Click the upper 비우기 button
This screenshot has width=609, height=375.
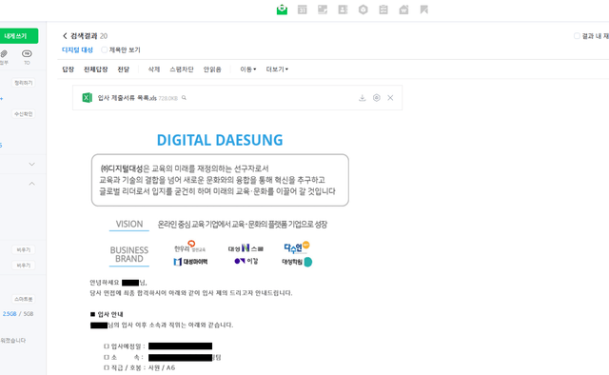coord(23,250)
